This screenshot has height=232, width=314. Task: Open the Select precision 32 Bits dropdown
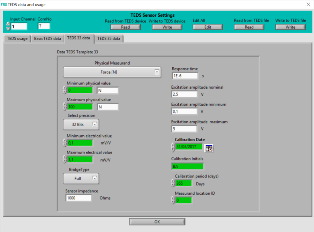(81, 124)
